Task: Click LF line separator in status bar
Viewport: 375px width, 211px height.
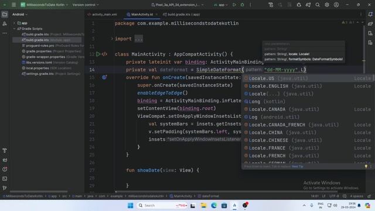Action: [x=324, y=196]
